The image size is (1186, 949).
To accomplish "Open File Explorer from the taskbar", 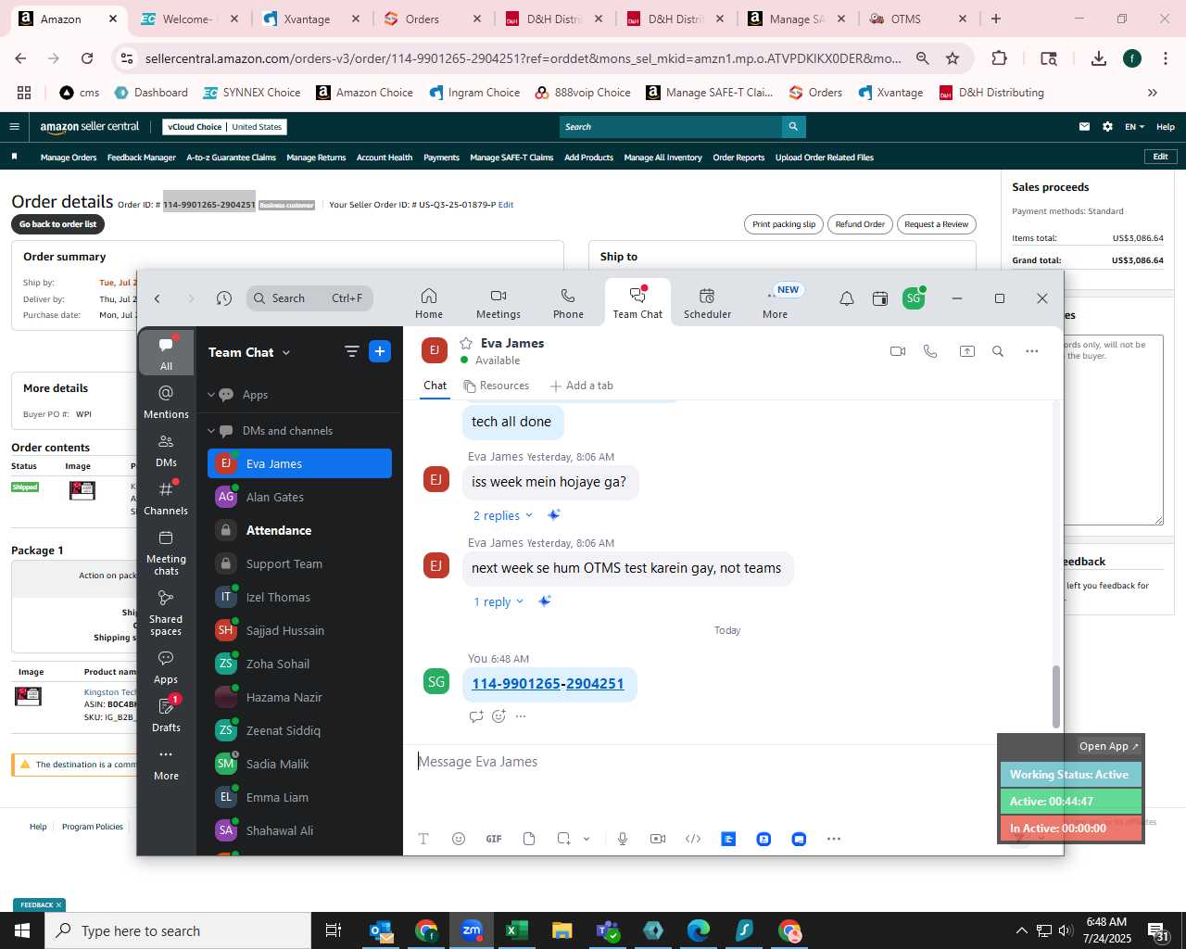I will point(561,930).
